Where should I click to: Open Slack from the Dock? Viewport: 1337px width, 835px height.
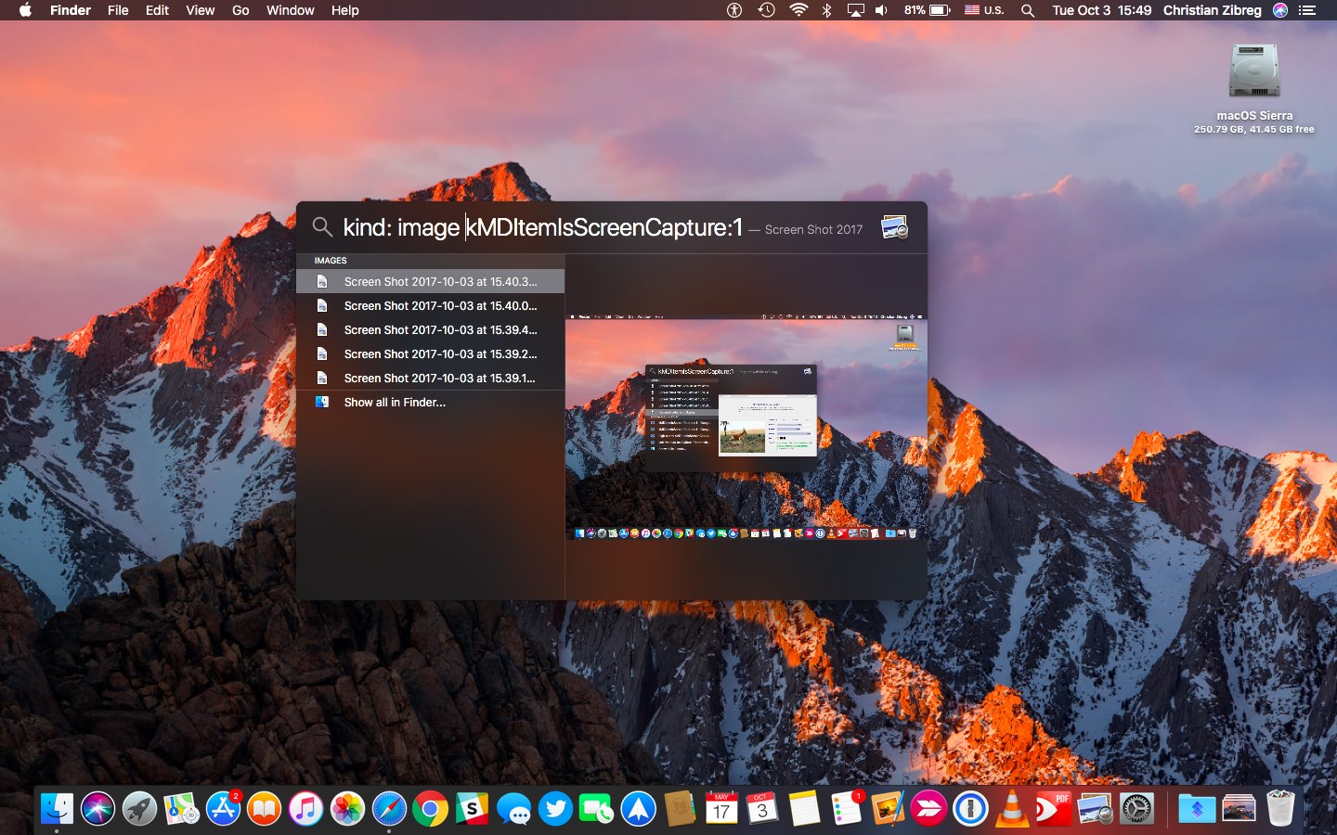472,809
